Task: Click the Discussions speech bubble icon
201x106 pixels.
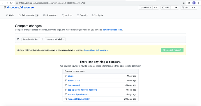Action: tap(44, 15)
